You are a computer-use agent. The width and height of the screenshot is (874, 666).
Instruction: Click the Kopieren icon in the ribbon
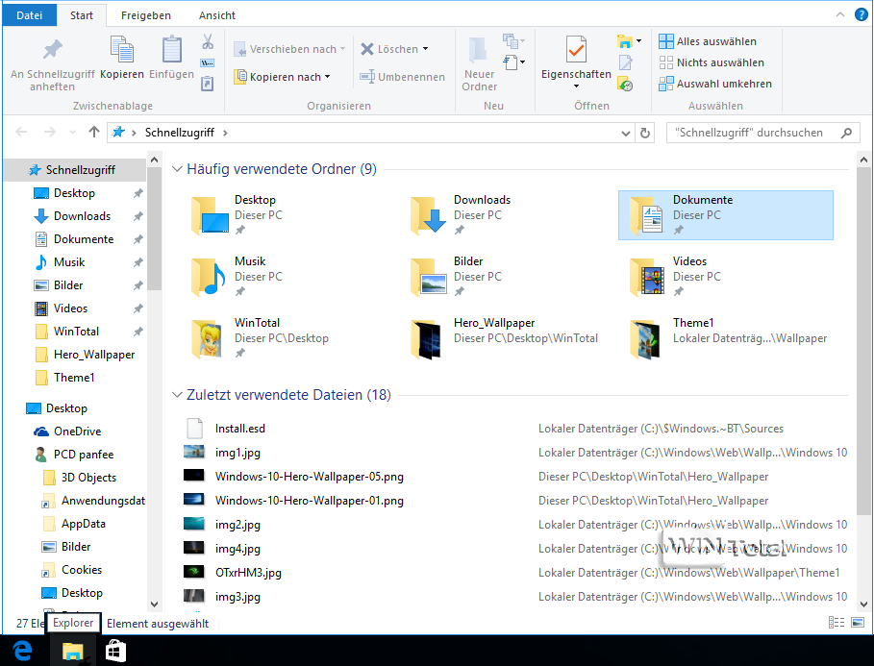pyautogui.click(x=121, y=50)
